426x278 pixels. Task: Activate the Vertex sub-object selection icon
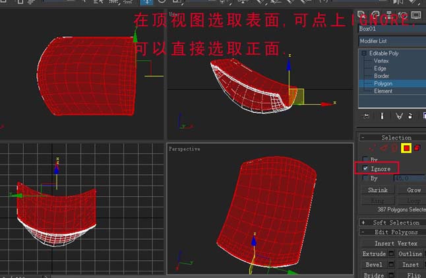coord(372,148)
